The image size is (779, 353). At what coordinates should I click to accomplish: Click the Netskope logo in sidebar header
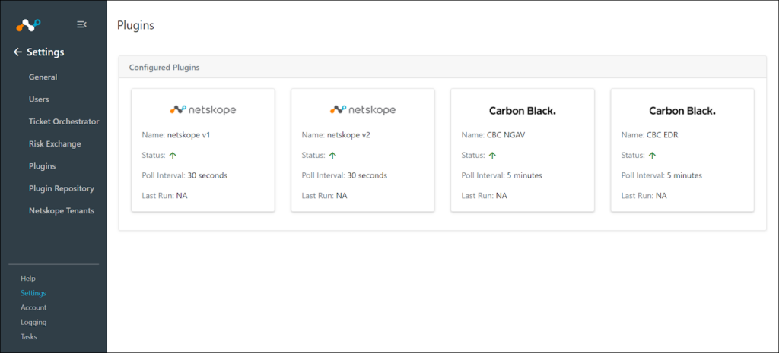click(28, 25)
